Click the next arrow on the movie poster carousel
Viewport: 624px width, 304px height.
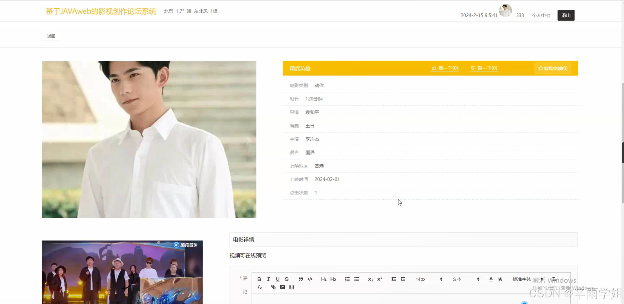pos(249,140)
